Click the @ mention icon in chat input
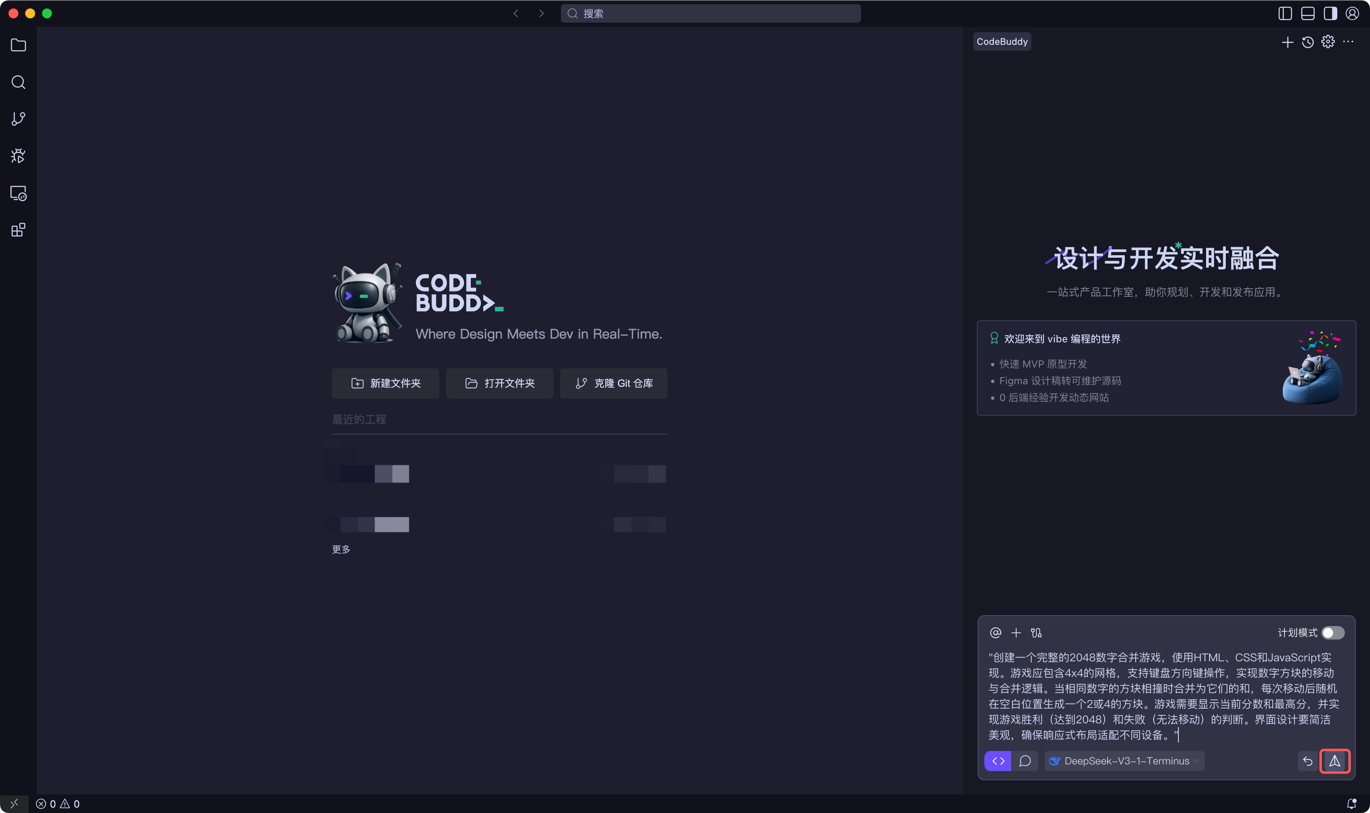 coord(995,633)
